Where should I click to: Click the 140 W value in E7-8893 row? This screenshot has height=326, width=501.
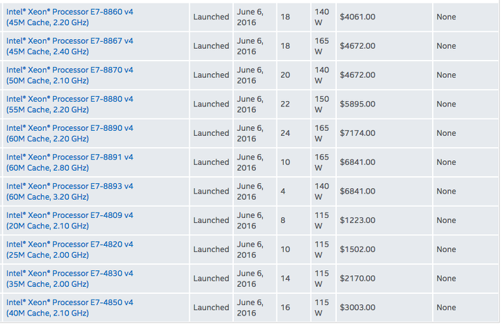(x=321, y=192)
